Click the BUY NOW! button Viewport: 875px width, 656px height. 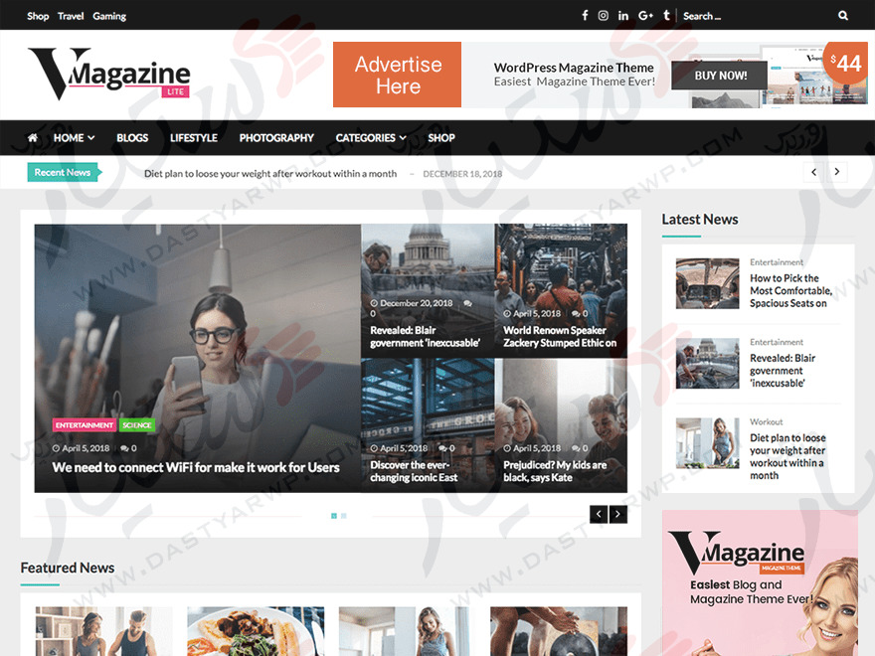720,76
